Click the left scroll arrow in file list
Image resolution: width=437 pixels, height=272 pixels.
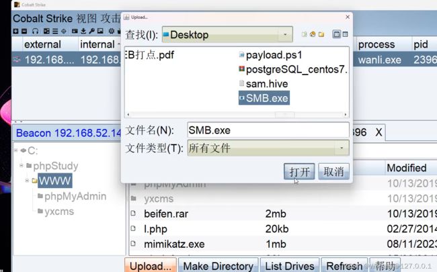tap(128, 114)
